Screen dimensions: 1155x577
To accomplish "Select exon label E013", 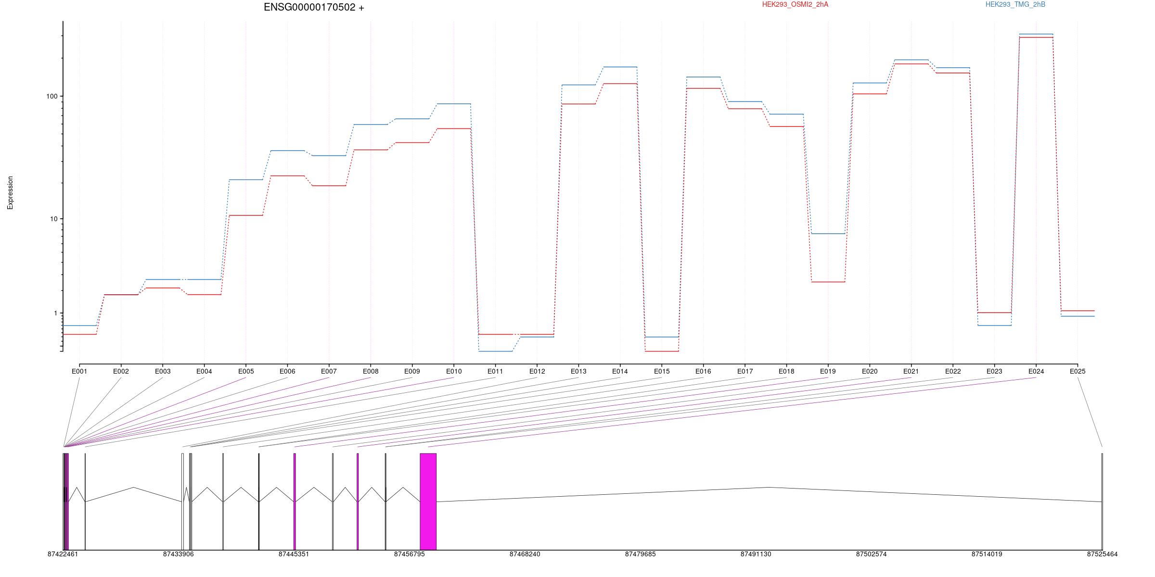I will coord(578,371).
